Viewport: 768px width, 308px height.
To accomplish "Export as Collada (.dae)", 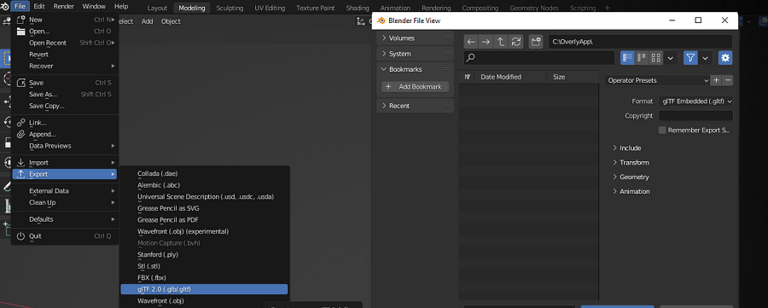I will 204,173.
